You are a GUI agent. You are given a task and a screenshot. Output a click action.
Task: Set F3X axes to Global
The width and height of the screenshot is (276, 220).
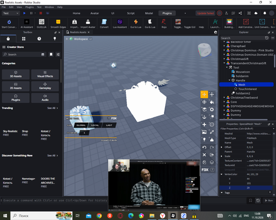[81, 125]
